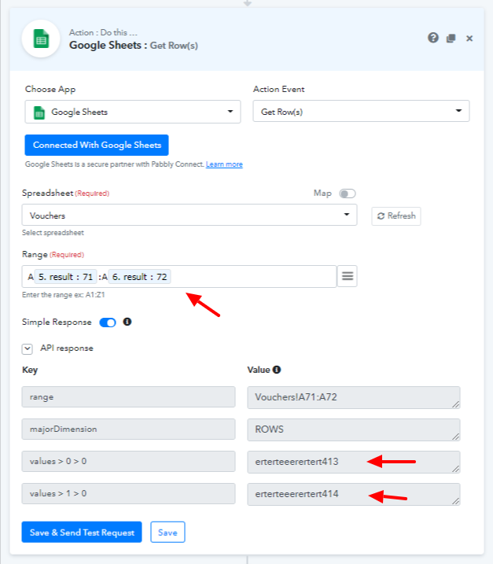This screenshot has height=564, width=493.
Task: Open the Range field hamburger menu icon
Action: tap(347, 276)
